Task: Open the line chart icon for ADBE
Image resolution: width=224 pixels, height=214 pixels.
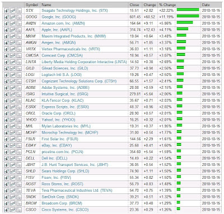Action: click(13, 88)
